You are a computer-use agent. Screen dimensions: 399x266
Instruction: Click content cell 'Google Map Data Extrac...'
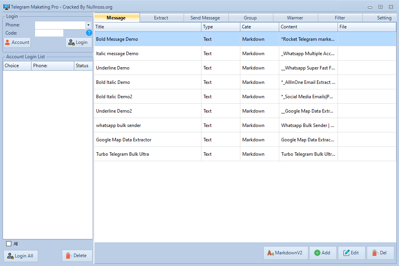[x=308, y=140]
